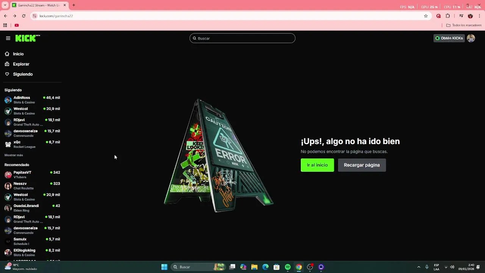Click the Inicio home icon

[x=7, y=54]
